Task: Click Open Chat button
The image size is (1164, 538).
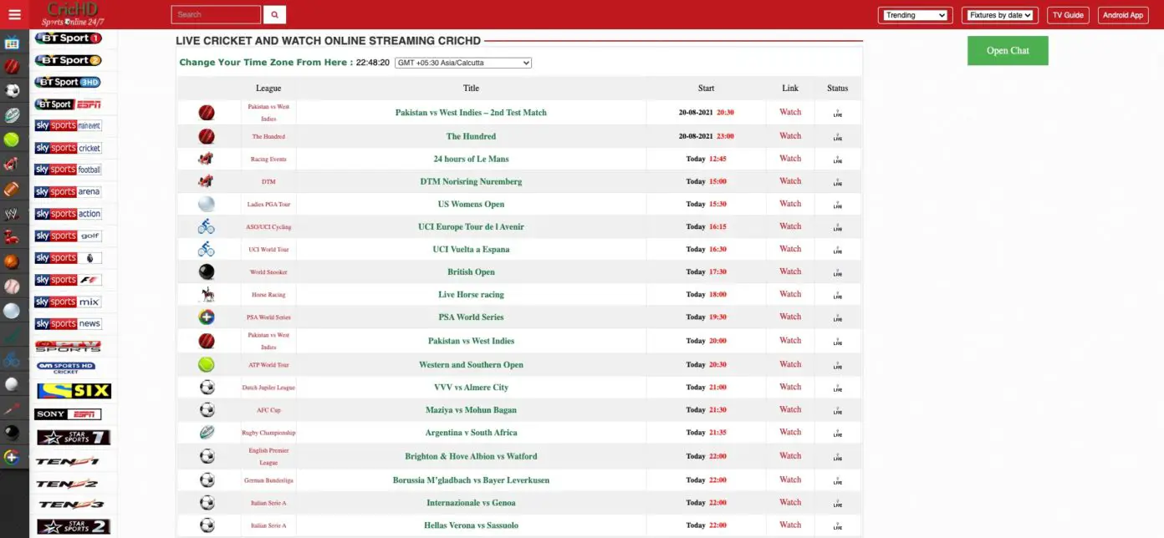Action: [1008, 50]
